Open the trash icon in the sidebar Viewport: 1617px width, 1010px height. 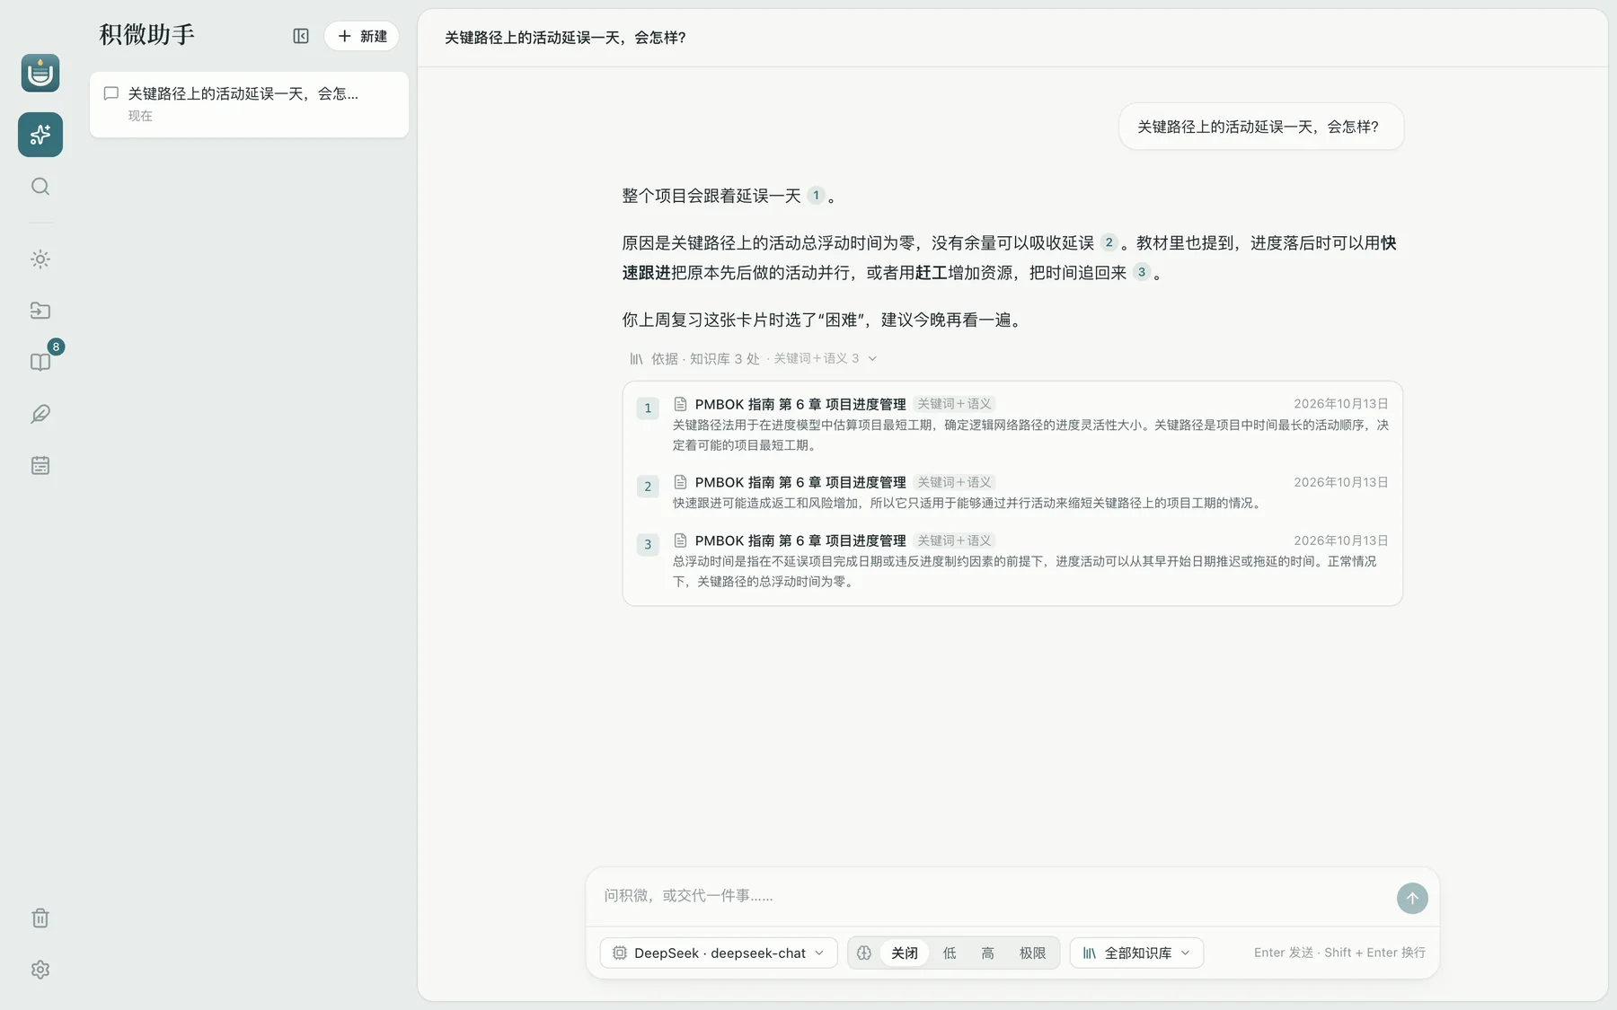pos(40,918)
